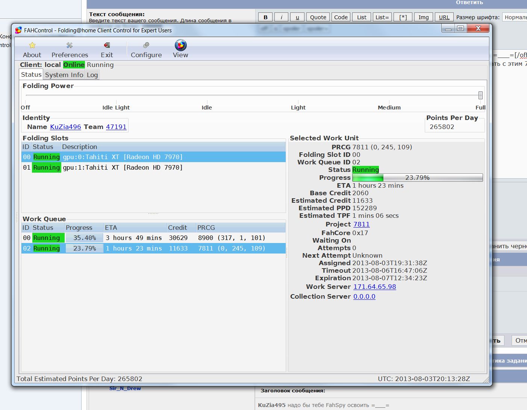Viewport: 527px width, 410px height.
Task: Sort Work Queue by ETA column
Action: coord(135,228)
